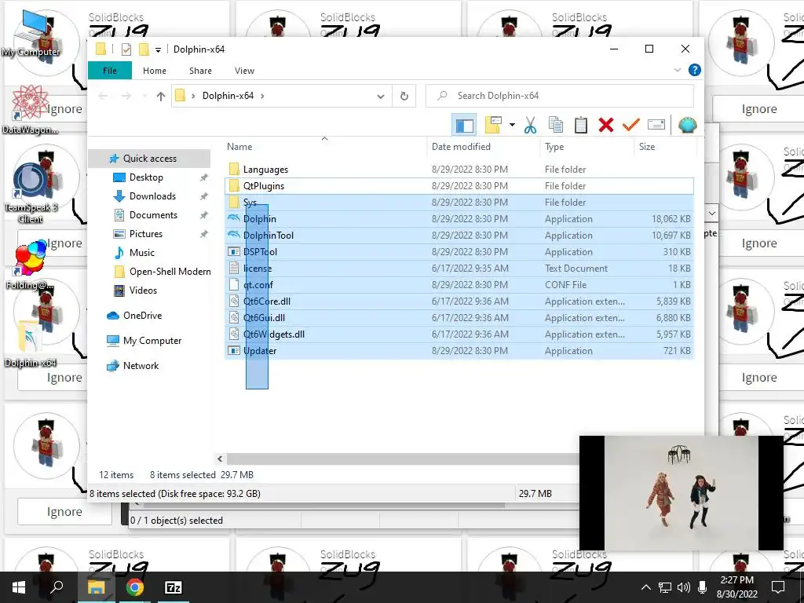Screen dimensions: 804x603
Task: Open the Home ribbon tab
Action: coord(155,71)
